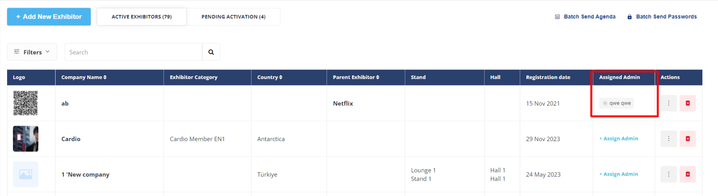Switch to Pending Activation (4) tab

[x=233, y=17]
